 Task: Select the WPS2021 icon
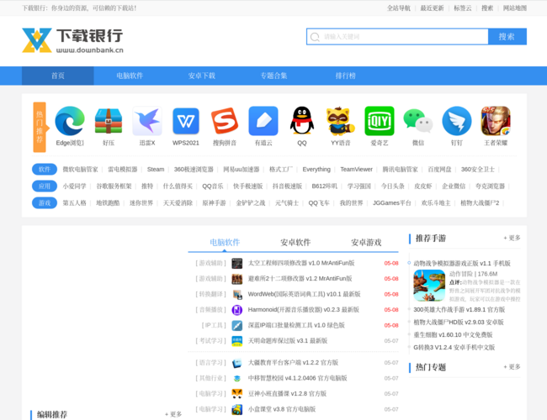tap(186, 121)
